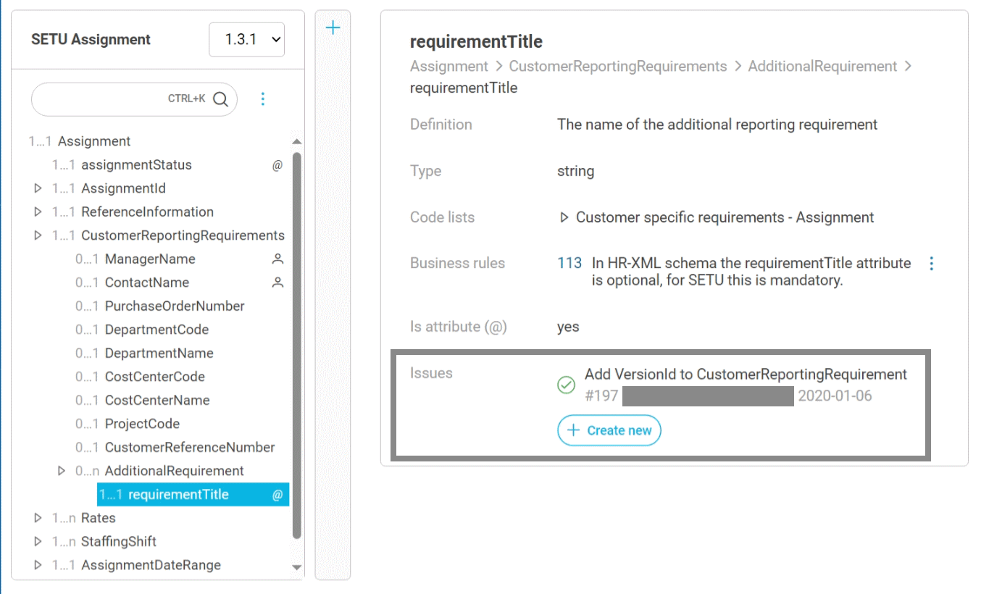This screenshot has height=594, width=981.
Task: Select the CostCenterCode tree item
Action: 155,377
